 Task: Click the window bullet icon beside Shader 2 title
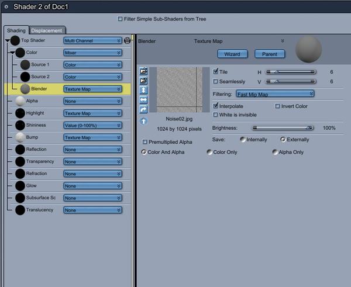pyautogui.click(x=6, y=7)
